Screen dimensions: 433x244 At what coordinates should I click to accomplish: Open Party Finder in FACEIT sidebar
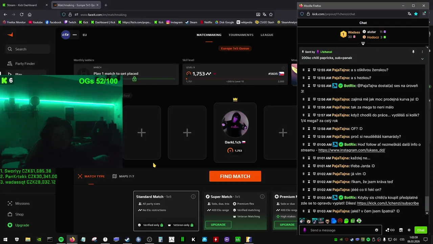point(25,64)
